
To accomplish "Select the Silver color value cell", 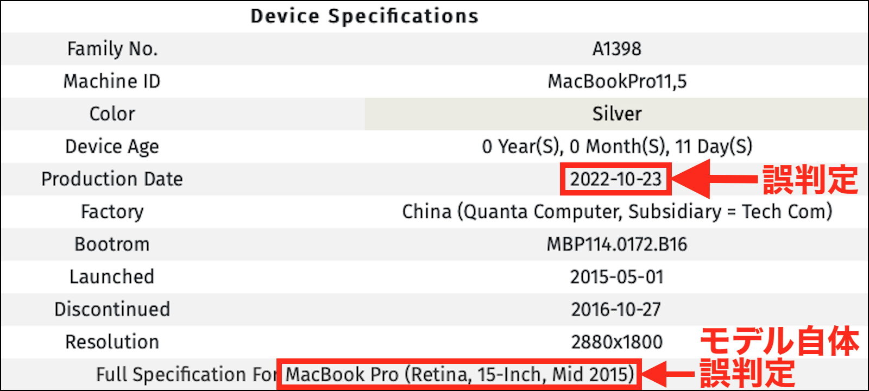I will (616, 114).
